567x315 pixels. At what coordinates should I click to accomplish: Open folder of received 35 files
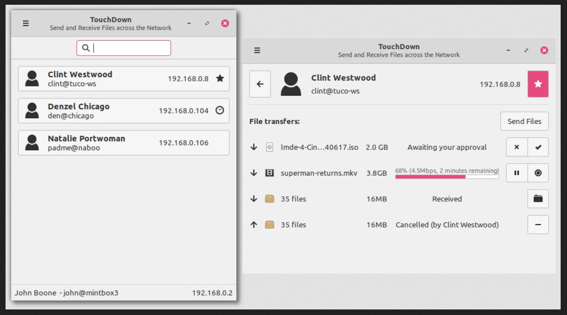538,199
